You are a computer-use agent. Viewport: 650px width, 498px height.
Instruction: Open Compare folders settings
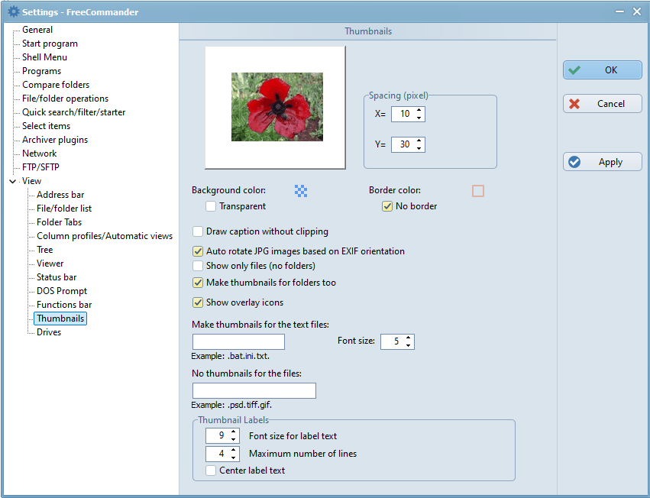pyautogui.click(x=56, y=85)
